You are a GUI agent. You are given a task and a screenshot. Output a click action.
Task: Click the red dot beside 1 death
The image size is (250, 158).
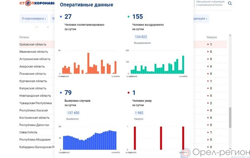click(129, 93)
